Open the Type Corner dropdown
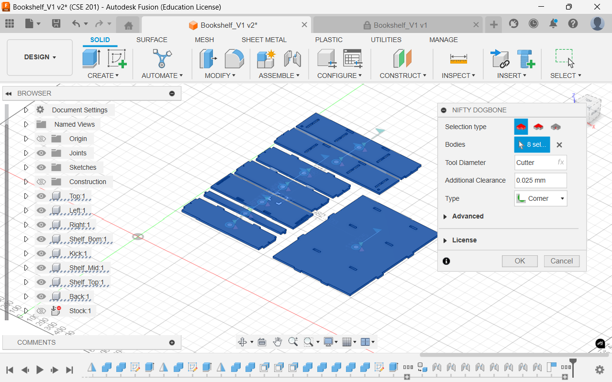This screenshot has width=612, height=382. click(x=541, y=198)
